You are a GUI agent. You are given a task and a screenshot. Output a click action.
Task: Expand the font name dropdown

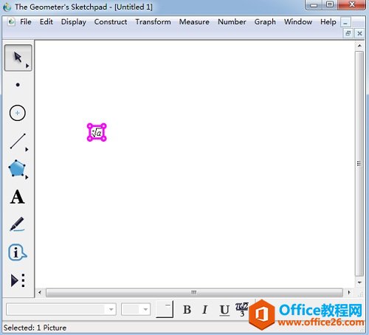click(x=111, y=310)
